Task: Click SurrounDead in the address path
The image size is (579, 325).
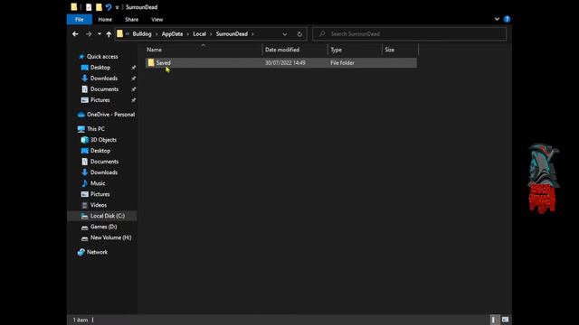Action: tap(232, 34)
